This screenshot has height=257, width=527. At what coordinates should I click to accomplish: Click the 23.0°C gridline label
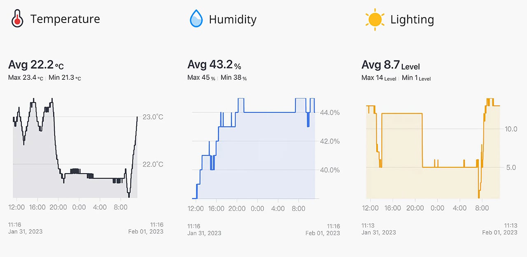click(x=153, y=117)
